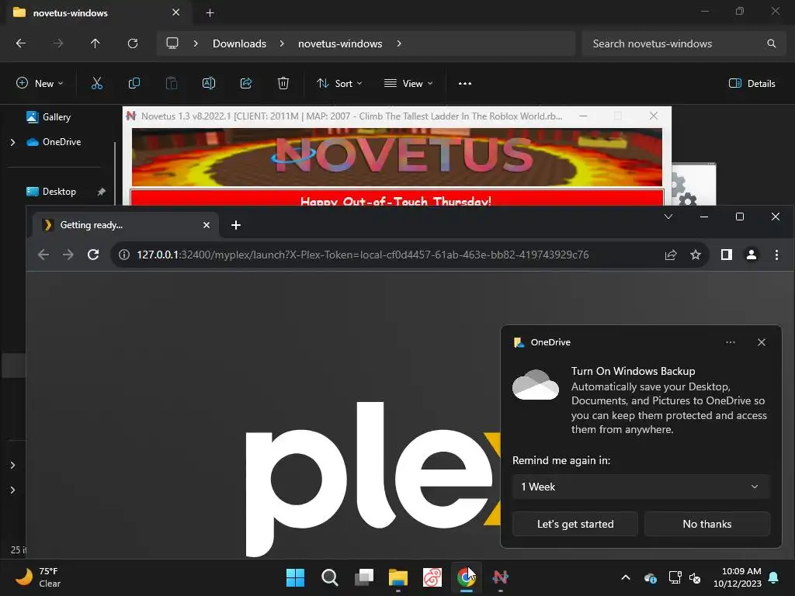
Task: Open taskbar Search
Action: [x=329, y=577]
